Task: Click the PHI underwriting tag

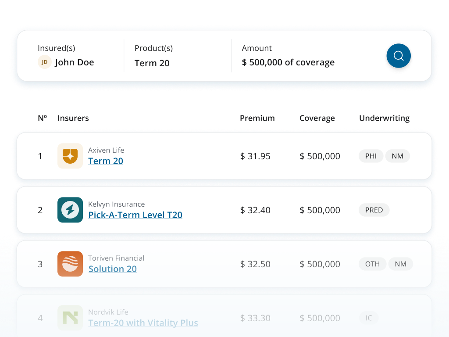Action: click(371, 156)
